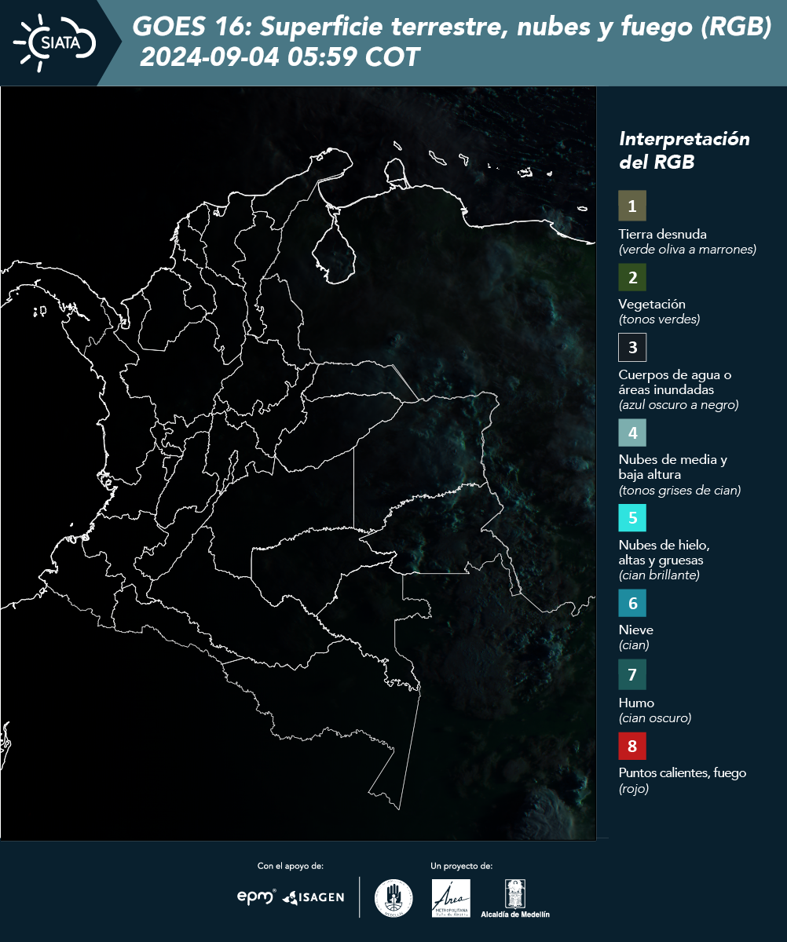Click the '(cian brillante)' description

[659, 575]
